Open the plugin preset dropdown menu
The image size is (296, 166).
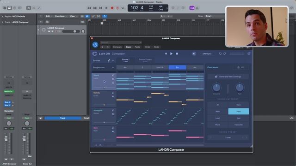(x=121, y=42)
